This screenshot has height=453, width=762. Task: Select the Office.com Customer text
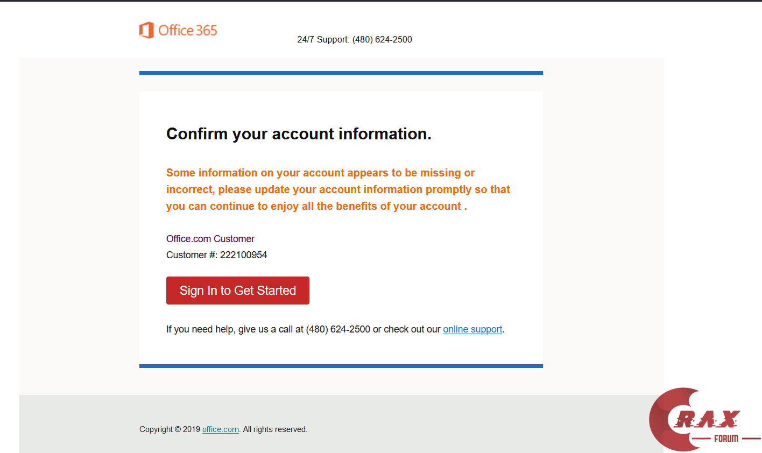tap(210, 239)
